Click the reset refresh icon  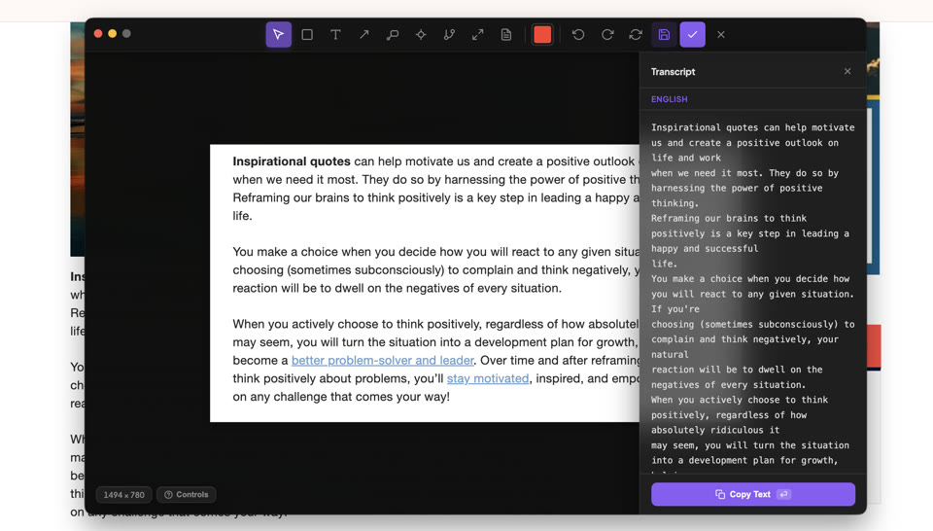(x=636, y=35)
